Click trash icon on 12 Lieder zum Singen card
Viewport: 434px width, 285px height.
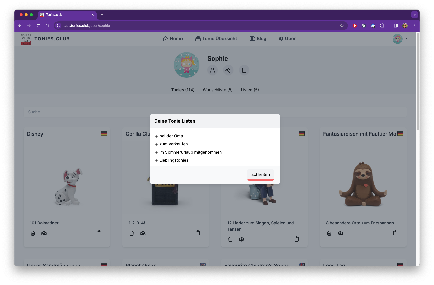[x=230, y=239]
